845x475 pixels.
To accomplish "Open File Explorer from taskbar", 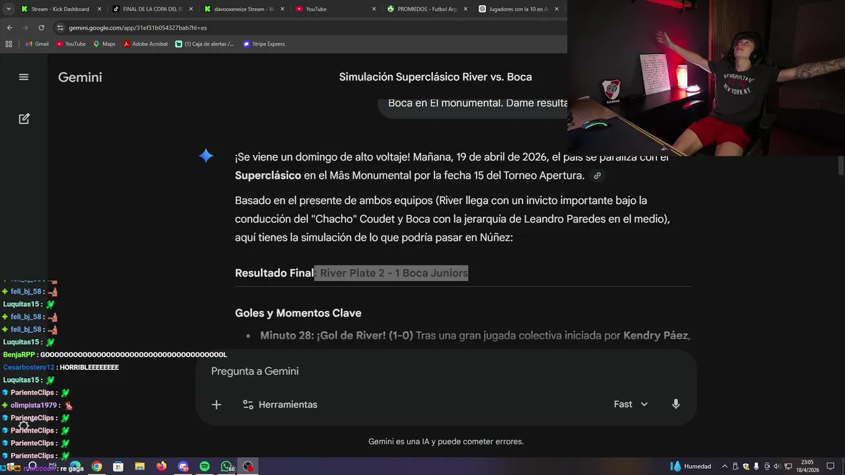I will [140, 466].
